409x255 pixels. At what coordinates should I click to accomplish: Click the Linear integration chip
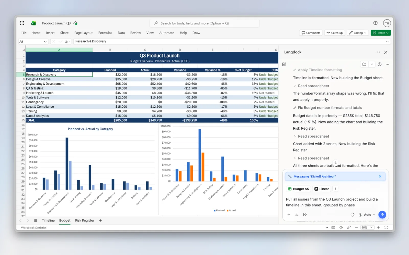point(322,189)
